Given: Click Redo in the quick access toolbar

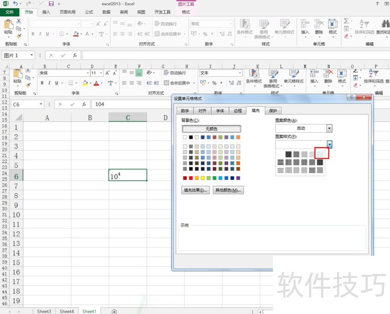Looking at the screenshot, I should 29,3.
